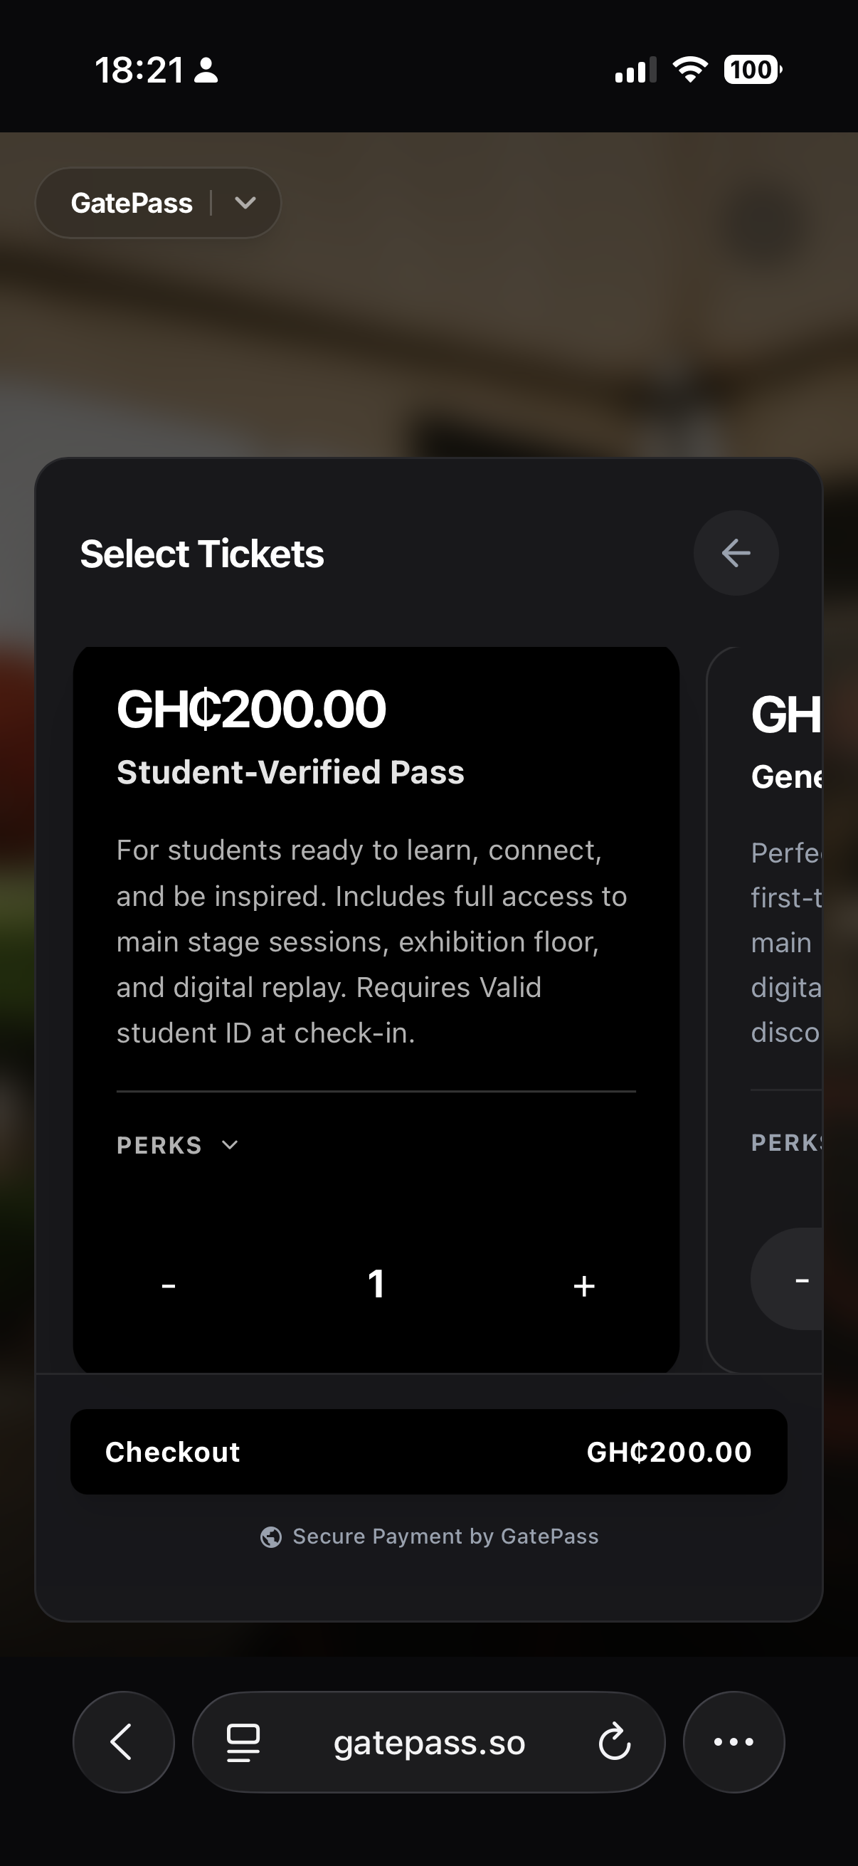Open the page tools icon in the address bar
This screenshot has width=858, height=1866.
(243, 1742)
